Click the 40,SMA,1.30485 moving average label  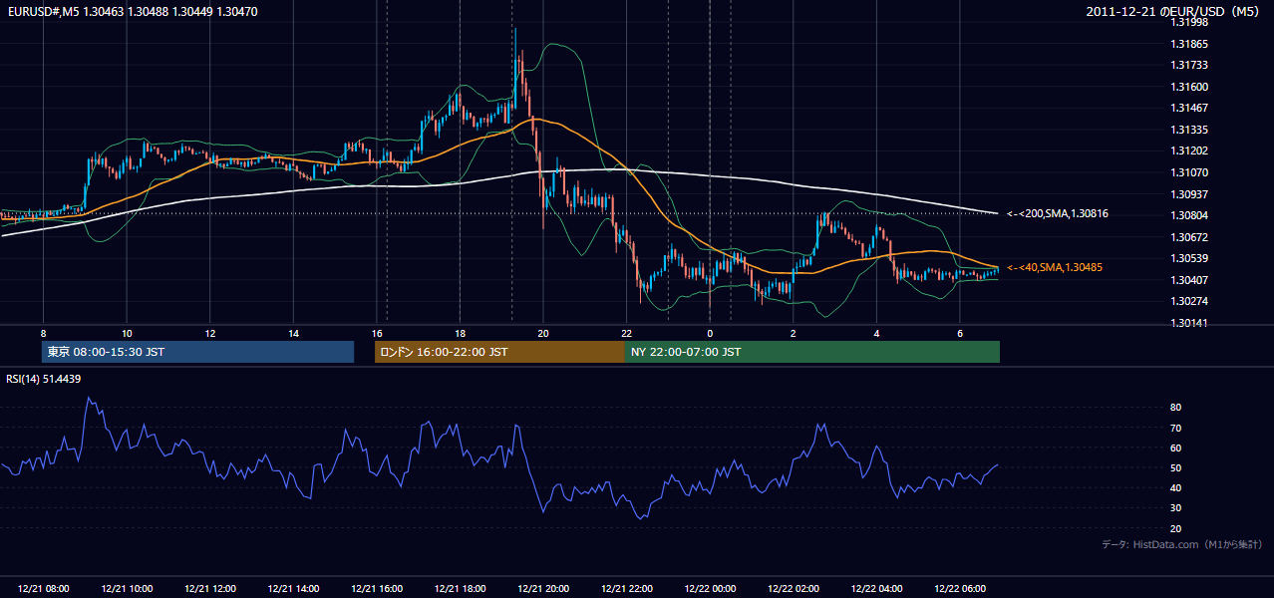[1055, 267]
